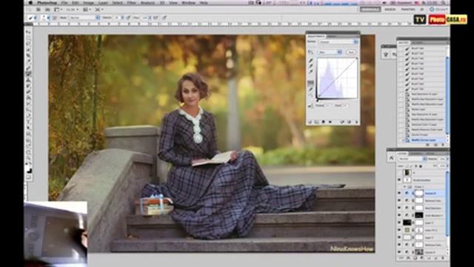The image size is (474, 267).
Task: Open the brush Flow slider arrow
Action: click(150, 18)
